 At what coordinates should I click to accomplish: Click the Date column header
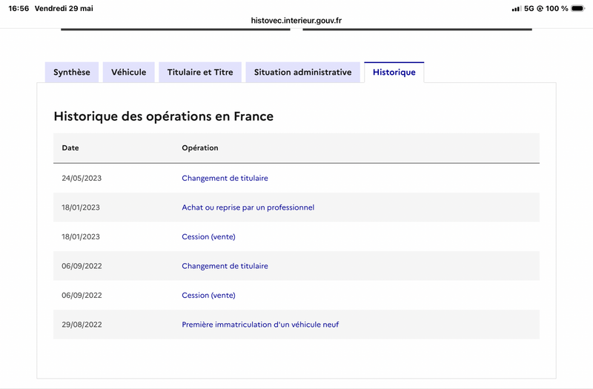[70, 147]
